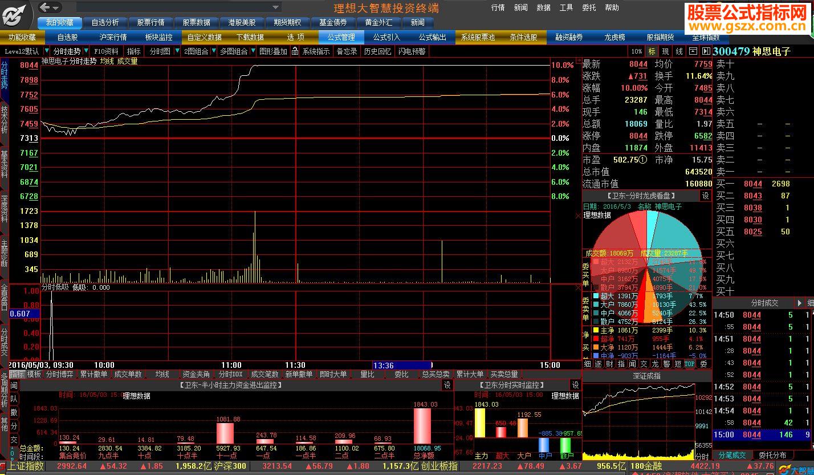This screenshot has height=475, width=814.
Task: Switch to 股票行情 tab
Action: pyautogui.click(x=151, y=22)
